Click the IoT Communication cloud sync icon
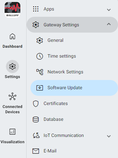The width and height of the screenshot is (118, 158). (x=36, y=135)
